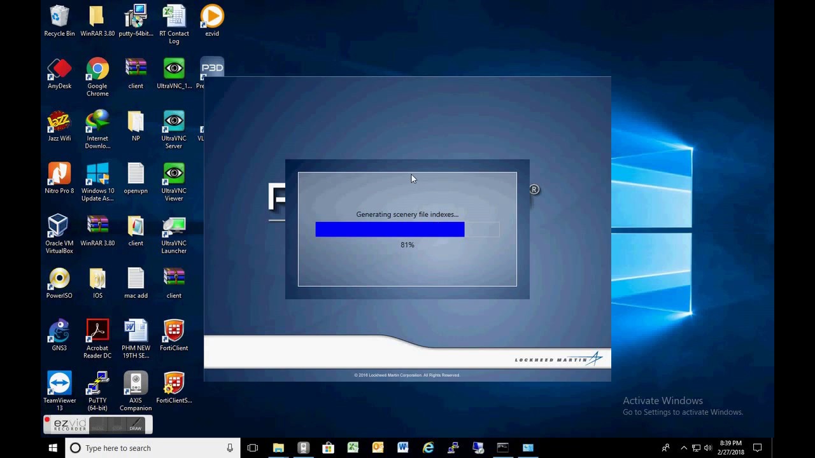
Task: Click the scenery indexing progress bar
Action: point(407,230)
